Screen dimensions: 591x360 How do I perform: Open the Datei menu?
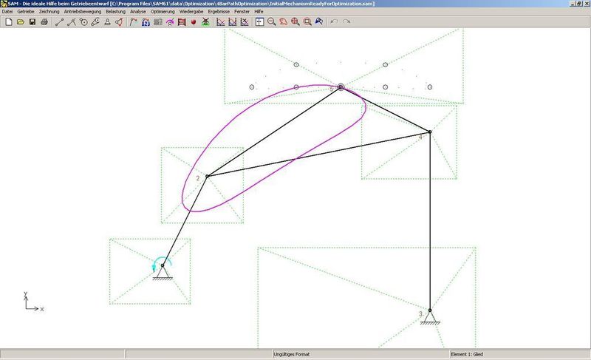8,13
